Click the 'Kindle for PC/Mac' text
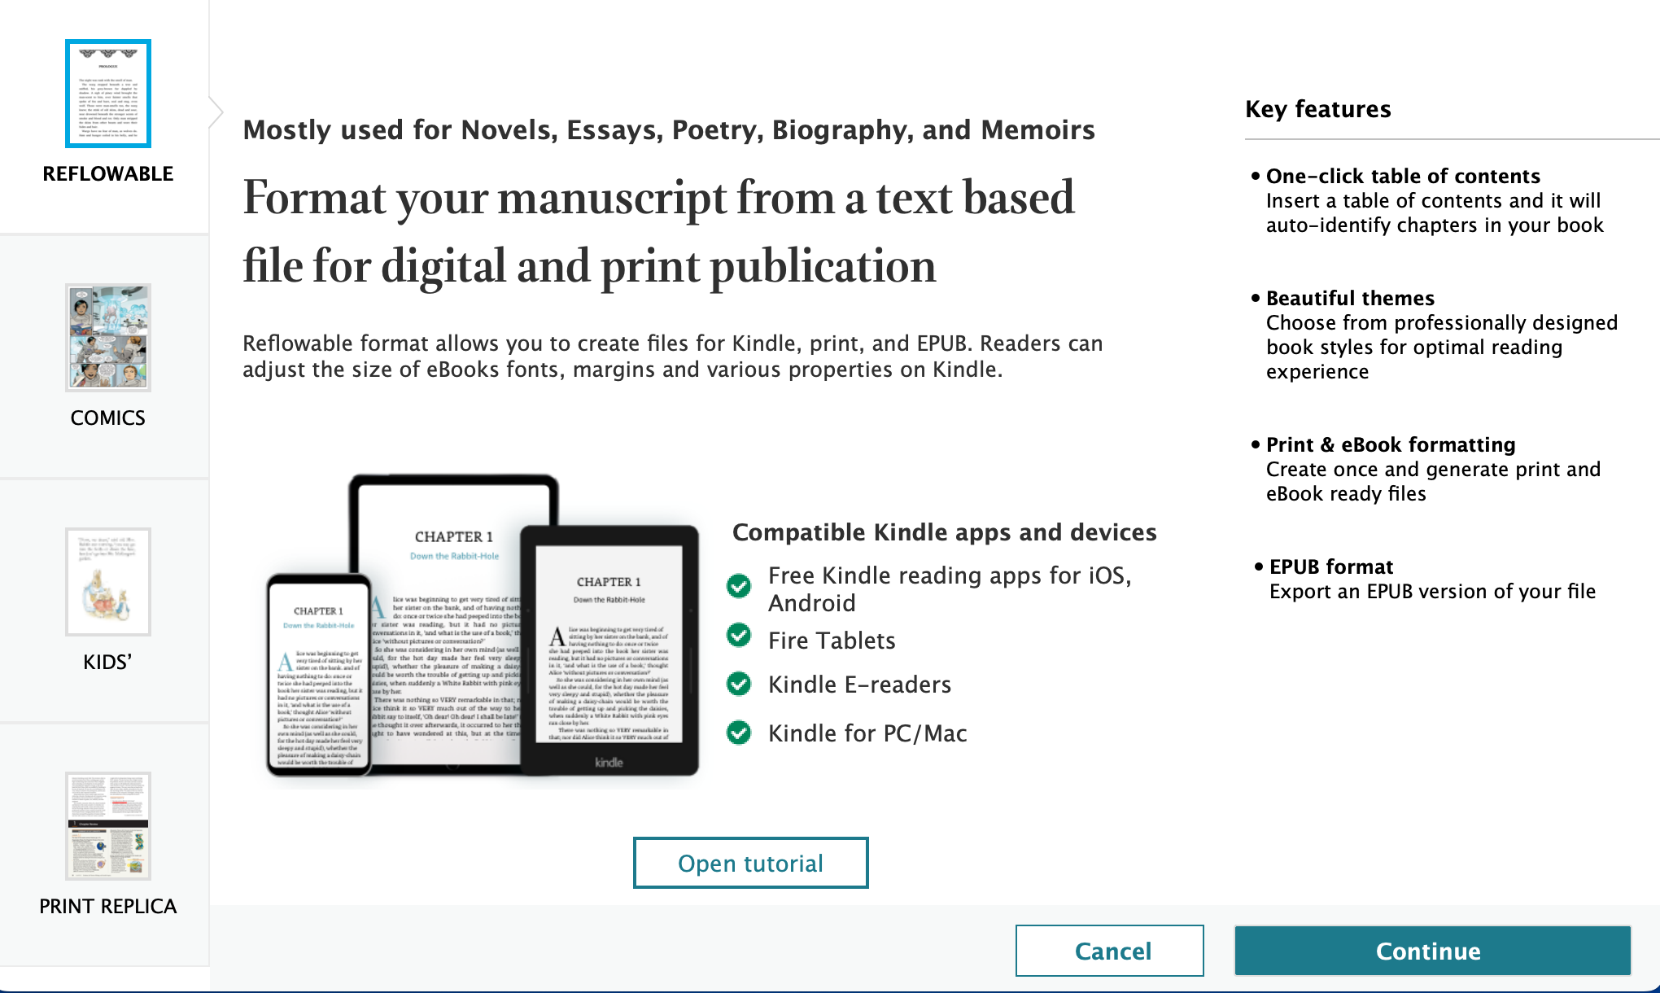Viewport: 1660px width, 993px height. [867, 733]
